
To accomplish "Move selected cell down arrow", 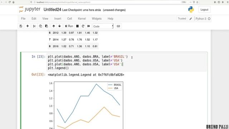I will [59, 26].
